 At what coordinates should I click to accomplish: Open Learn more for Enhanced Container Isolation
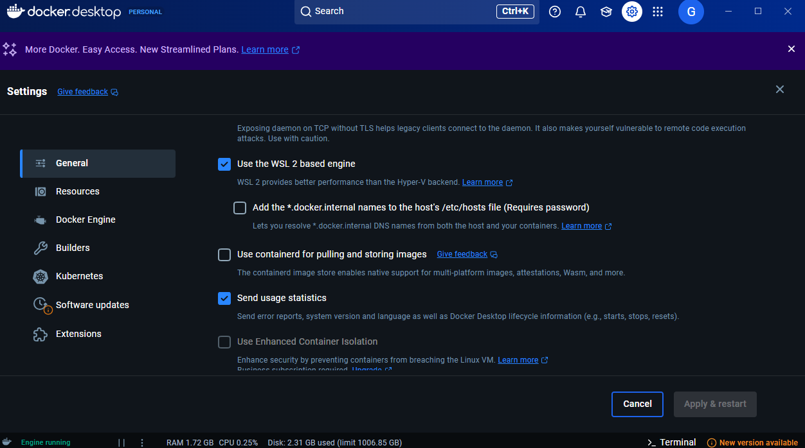(x=518, y=360)
